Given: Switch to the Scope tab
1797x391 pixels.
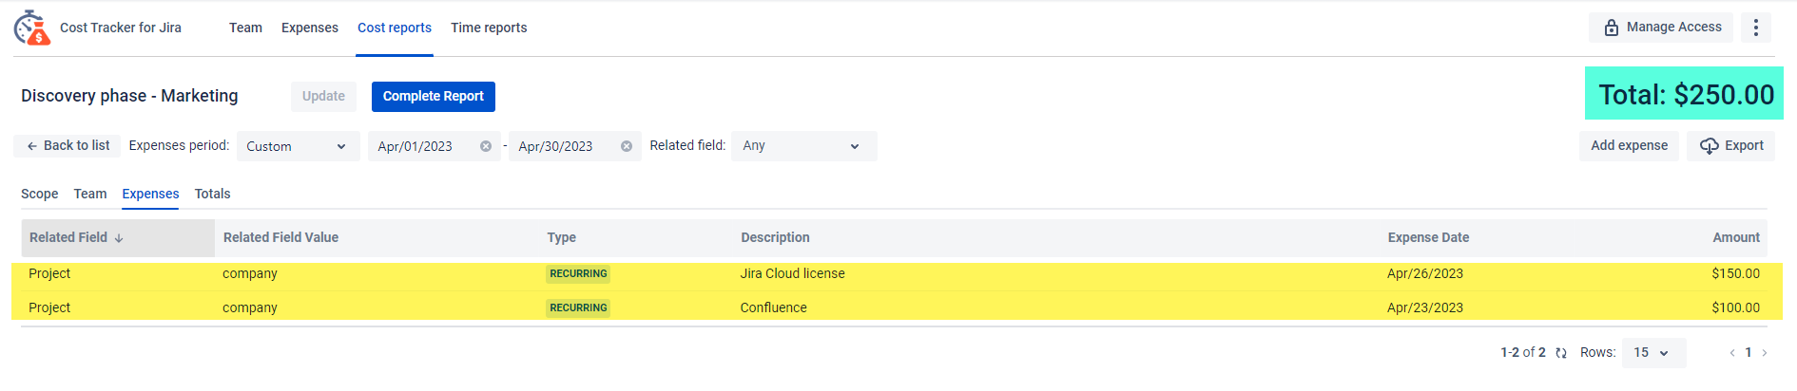Looking at the screenshot, I should coord(40,194).
